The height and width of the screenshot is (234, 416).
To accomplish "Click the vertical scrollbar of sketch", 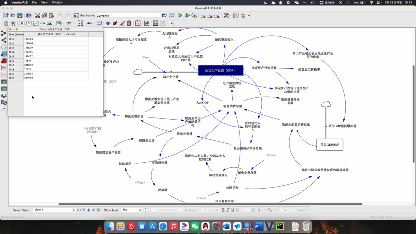I will pos(413,114).
